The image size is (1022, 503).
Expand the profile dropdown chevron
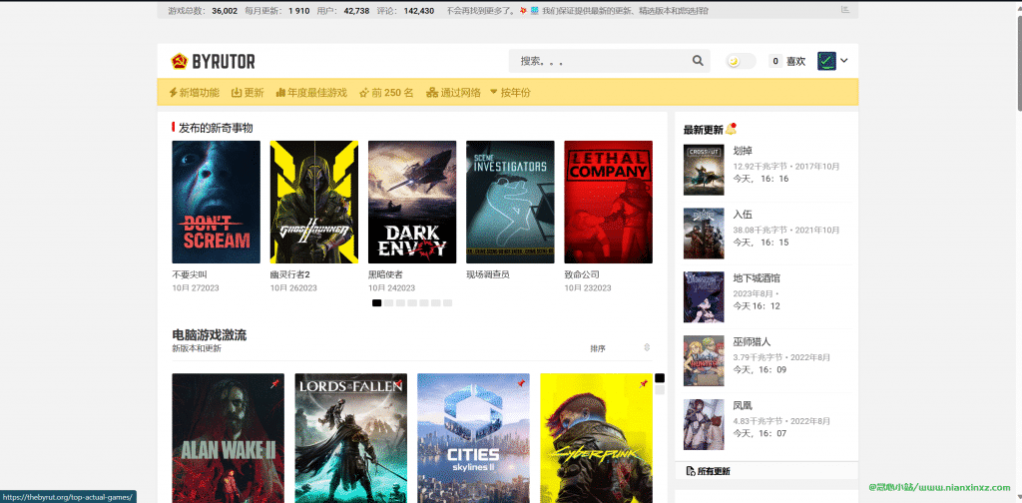tap(844, 61)
